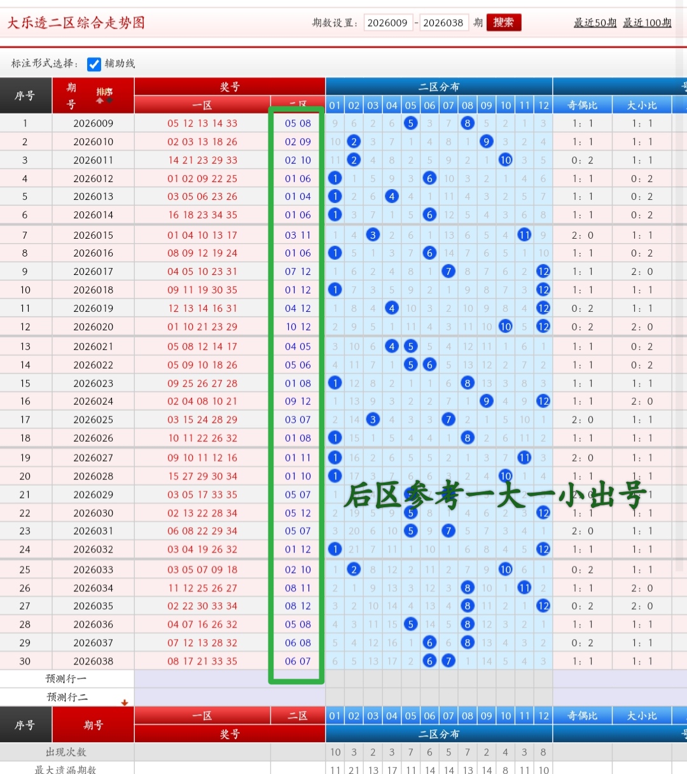687x774 pixels.
Task: Click the 二区分布 header in the top table header
Action: pos(438,87)
